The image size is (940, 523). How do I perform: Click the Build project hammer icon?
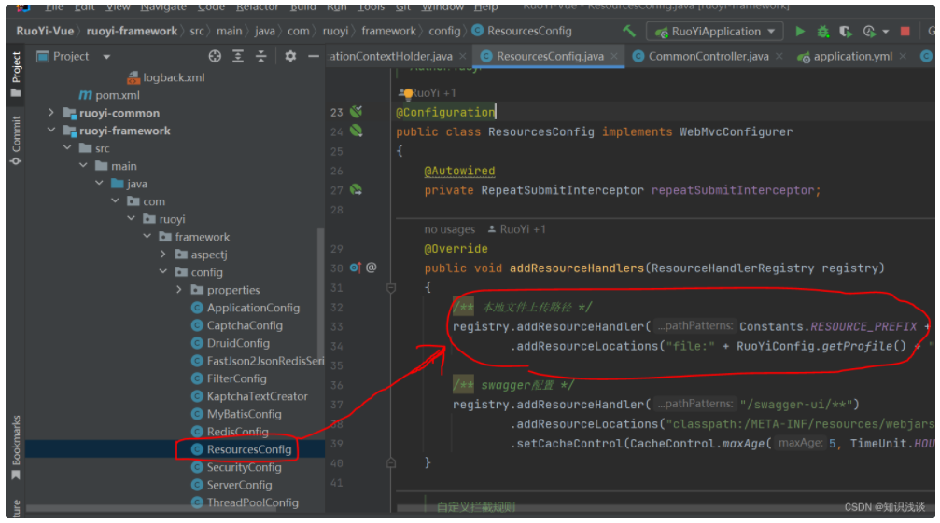pyautogui.click(x=629, y=31)
